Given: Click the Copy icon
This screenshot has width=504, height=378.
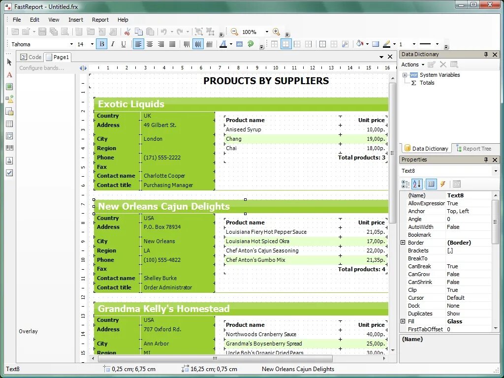Looking at the screenshot, I should (x=138, y=31).
